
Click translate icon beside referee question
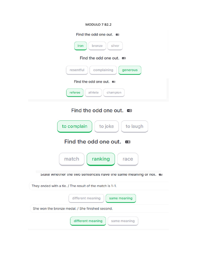[114, 82]
